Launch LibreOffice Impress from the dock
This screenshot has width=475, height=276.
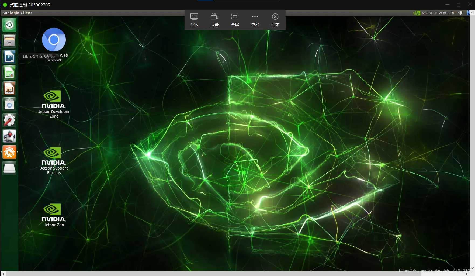[x=9, y=88]
